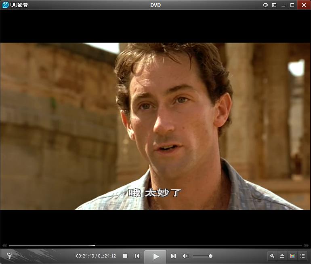Click the footprint icon at bottom left
The image size is (311, 264).
pyautogui.click(x=9, y=256)
